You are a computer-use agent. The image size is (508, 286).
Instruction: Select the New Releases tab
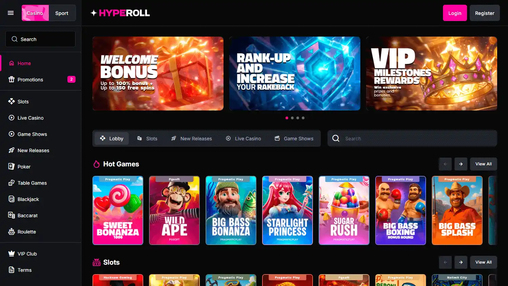[x=191, y=138]
